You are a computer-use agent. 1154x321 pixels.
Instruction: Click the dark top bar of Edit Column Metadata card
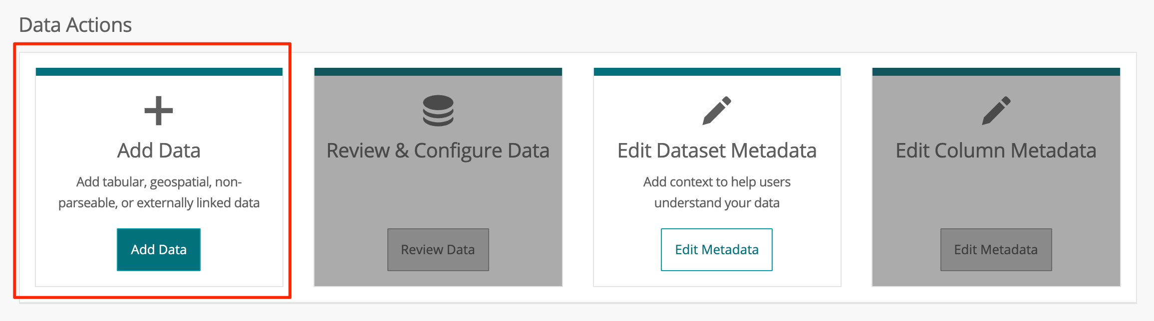coord(996,72)
